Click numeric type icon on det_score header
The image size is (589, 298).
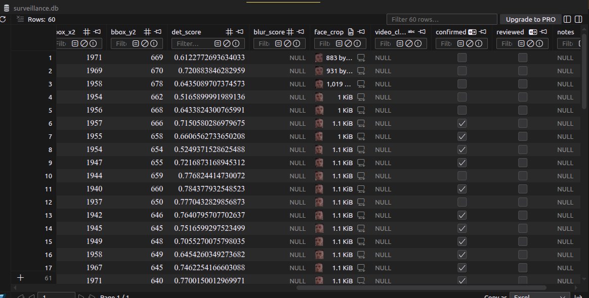[x=229, y=32]
